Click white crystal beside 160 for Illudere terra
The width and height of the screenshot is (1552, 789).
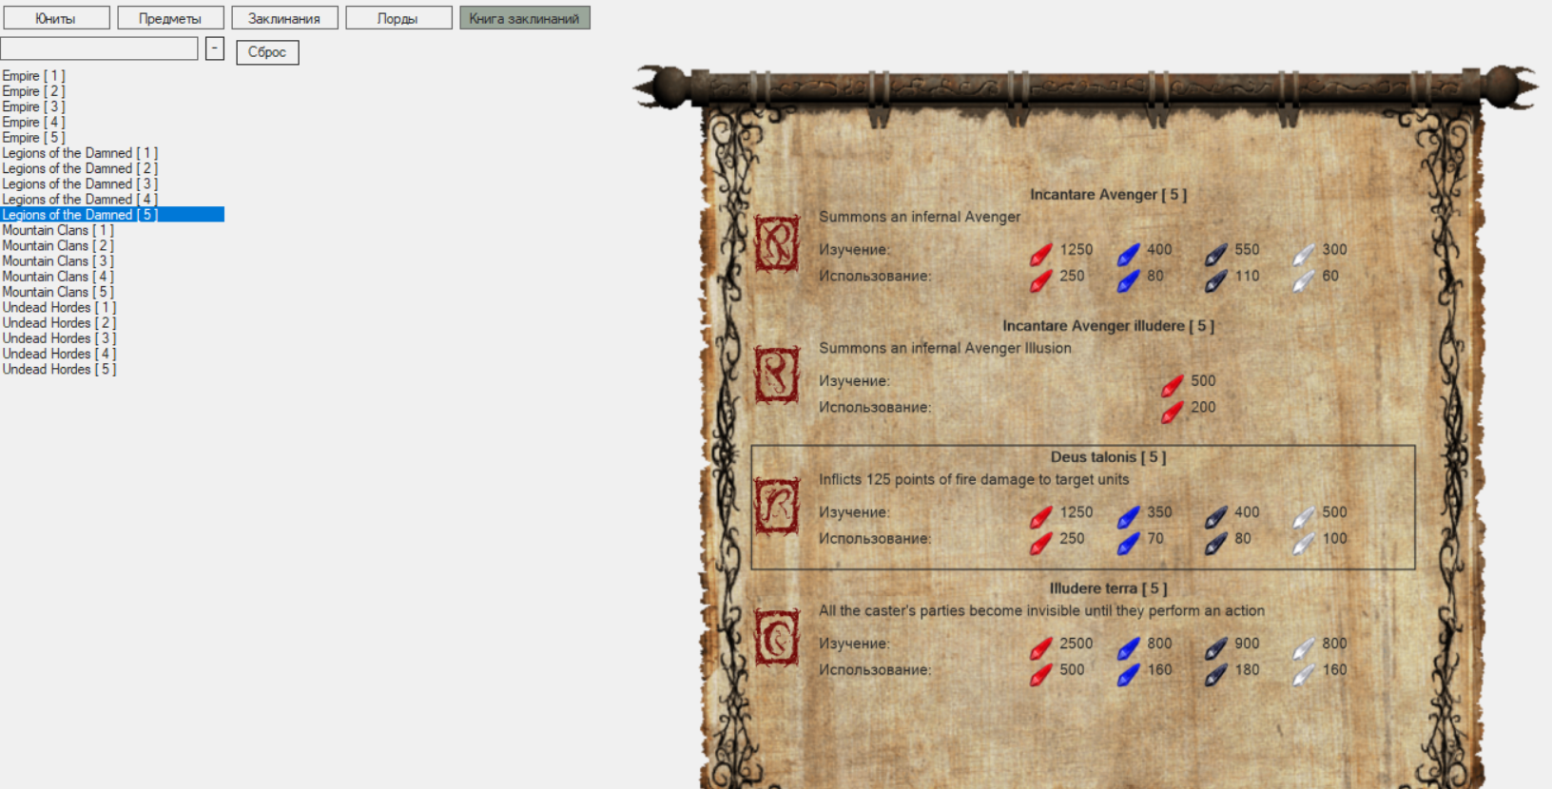tap(1303, 674)
